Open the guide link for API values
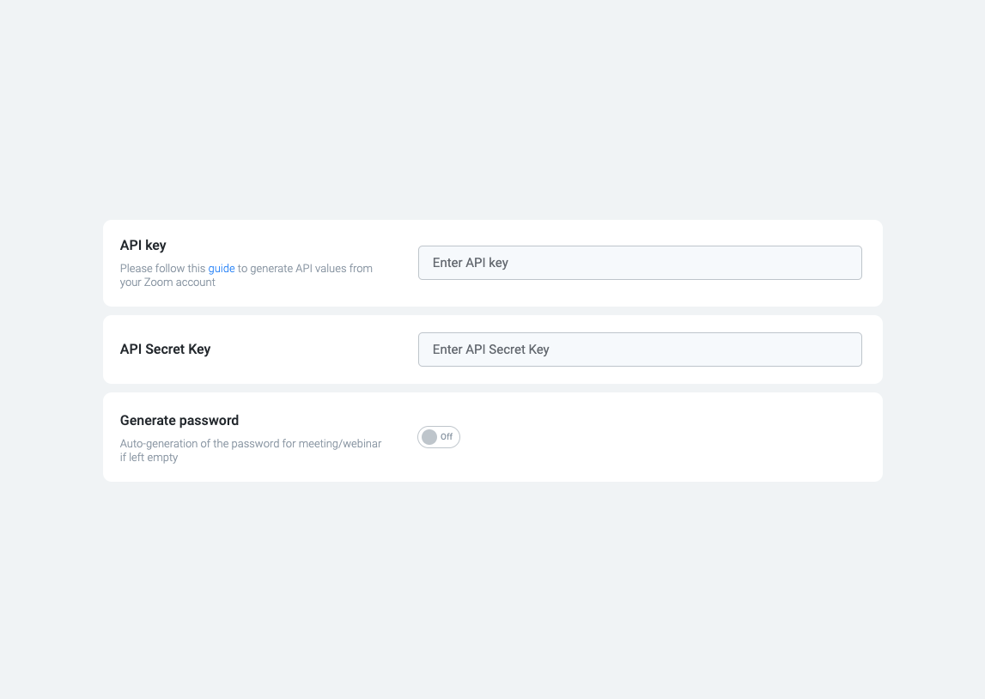 tap(221, 269)
